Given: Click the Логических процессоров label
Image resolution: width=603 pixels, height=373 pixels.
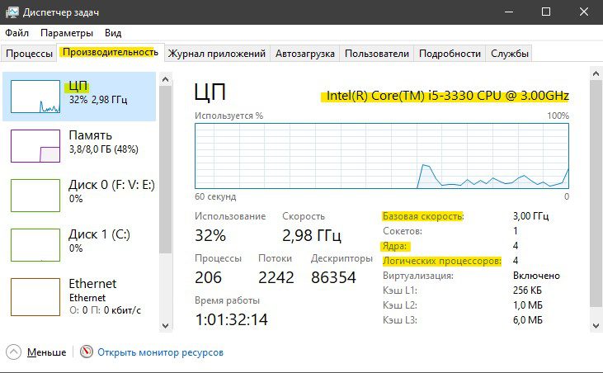Looking at the screenshot, I should pos(442,261).
